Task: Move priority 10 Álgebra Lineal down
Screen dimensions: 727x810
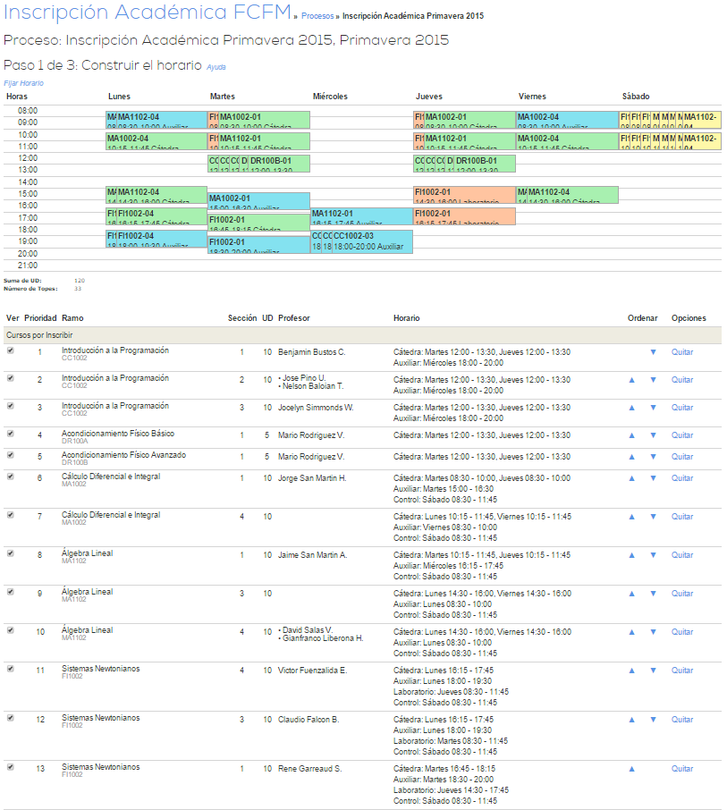Action: coord(653,632)
